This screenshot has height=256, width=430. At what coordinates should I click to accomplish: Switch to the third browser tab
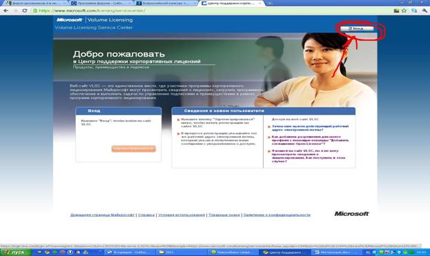click(x=166, y=3)
